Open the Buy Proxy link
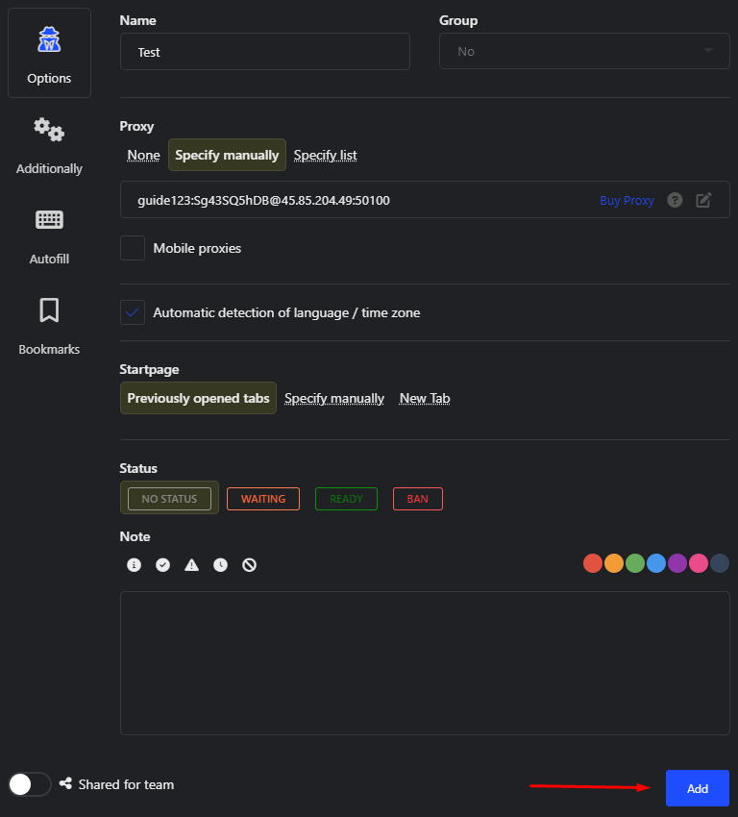 click(627, 201)
